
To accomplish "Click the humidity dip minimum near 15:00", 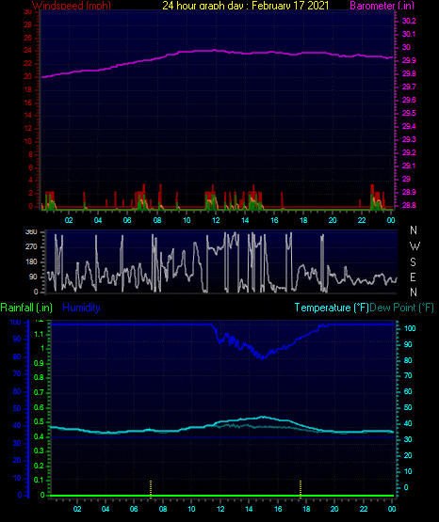I will pyautogui.click(x=263, y=358).
